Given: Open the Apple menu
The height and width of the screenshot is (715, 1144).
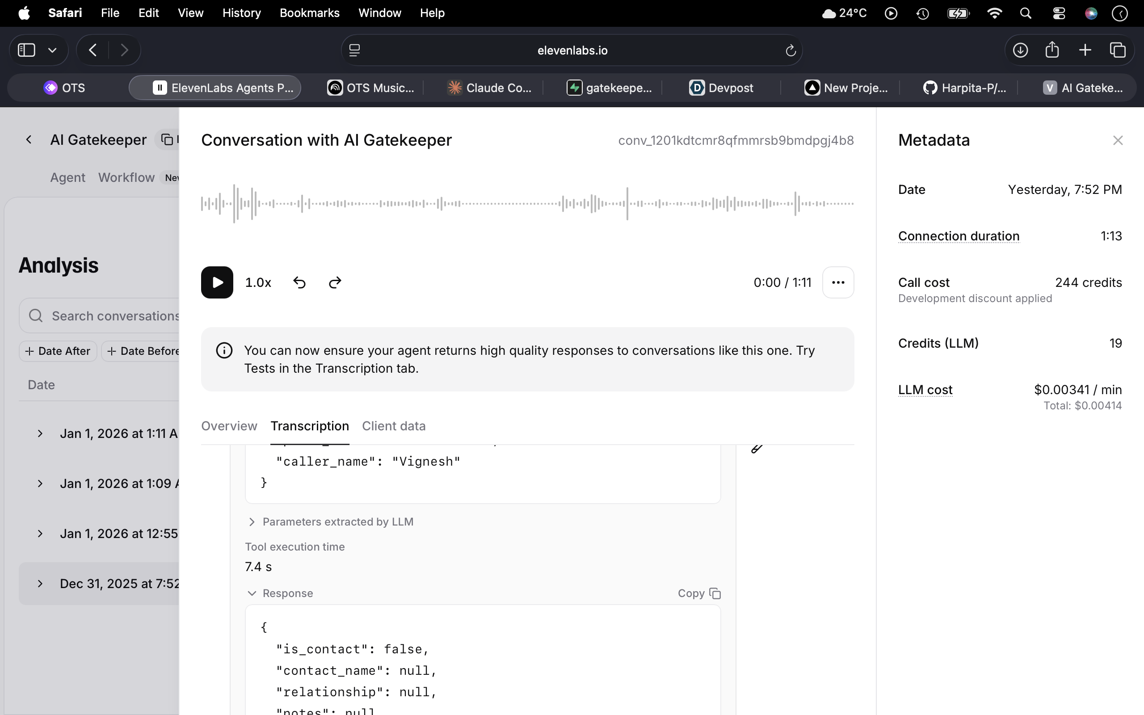Looking at the screenshot, I should [x=24, y=13].
